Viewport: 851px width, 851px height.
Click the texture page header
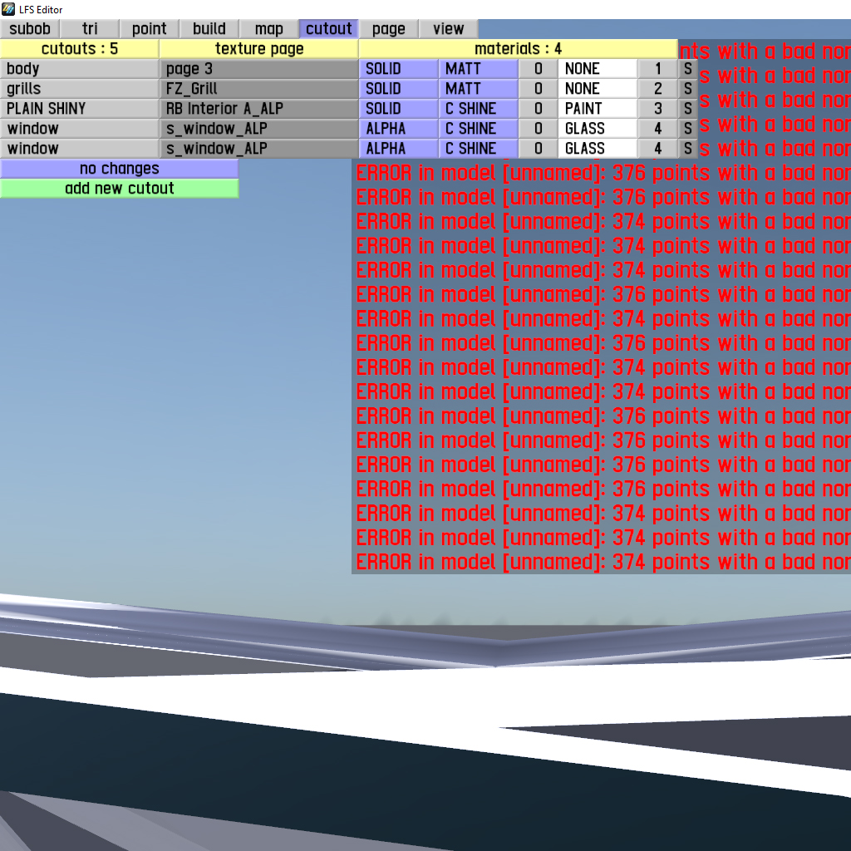pos(259,49)
